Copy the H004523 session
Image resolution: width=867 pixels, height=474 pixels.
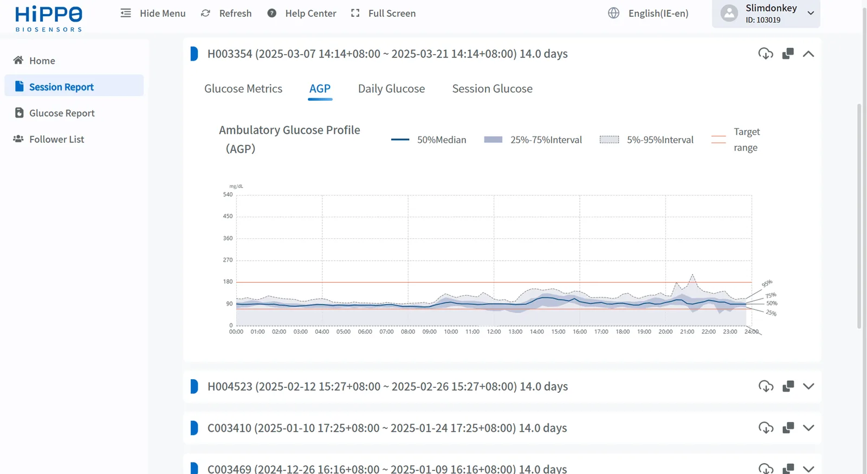(x=788, y=386)
